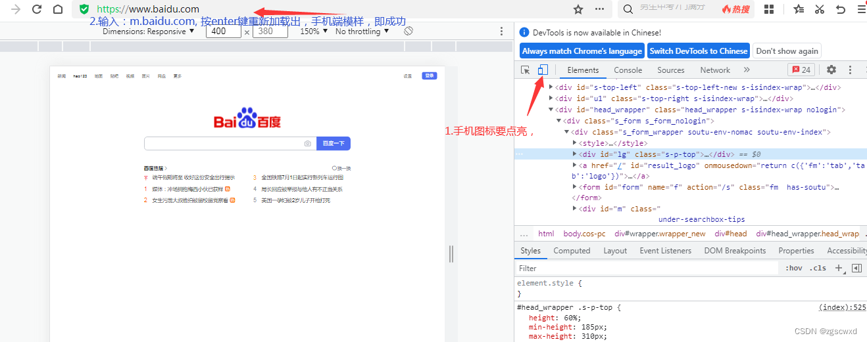Click the 百度一下 search button
This screenshot has height=342, width=867.
coord(334,143)
